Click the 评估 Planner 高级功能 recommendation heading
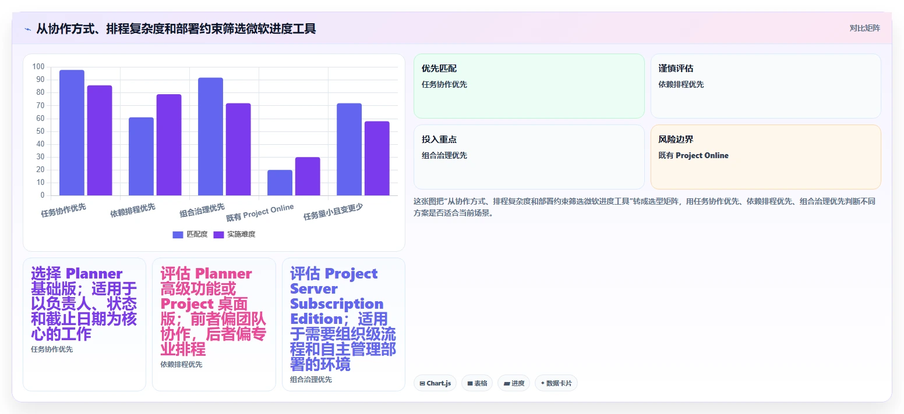Image resolution: width=904 pixels, height=414 pixels. tap(213, 311)
